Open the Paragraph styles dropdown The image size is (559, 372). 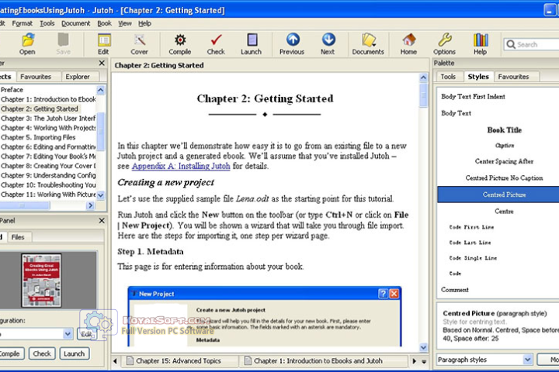pos(527,360)
